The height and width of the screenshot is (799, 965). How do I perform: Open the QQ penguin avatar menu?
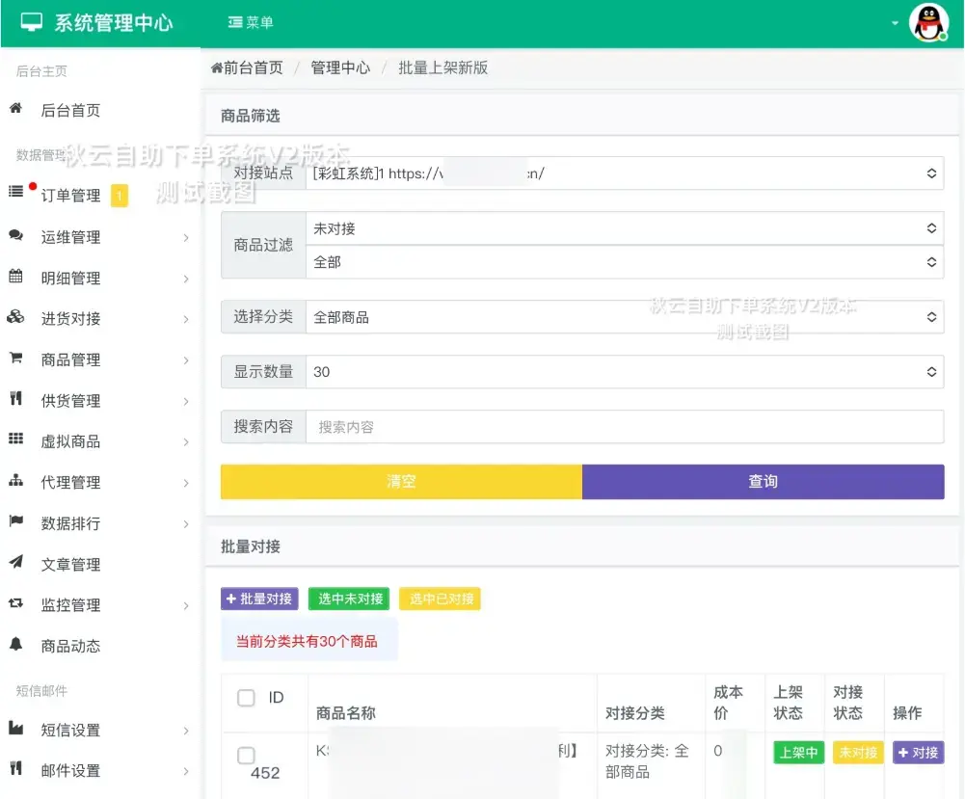(x=928, y=23)
